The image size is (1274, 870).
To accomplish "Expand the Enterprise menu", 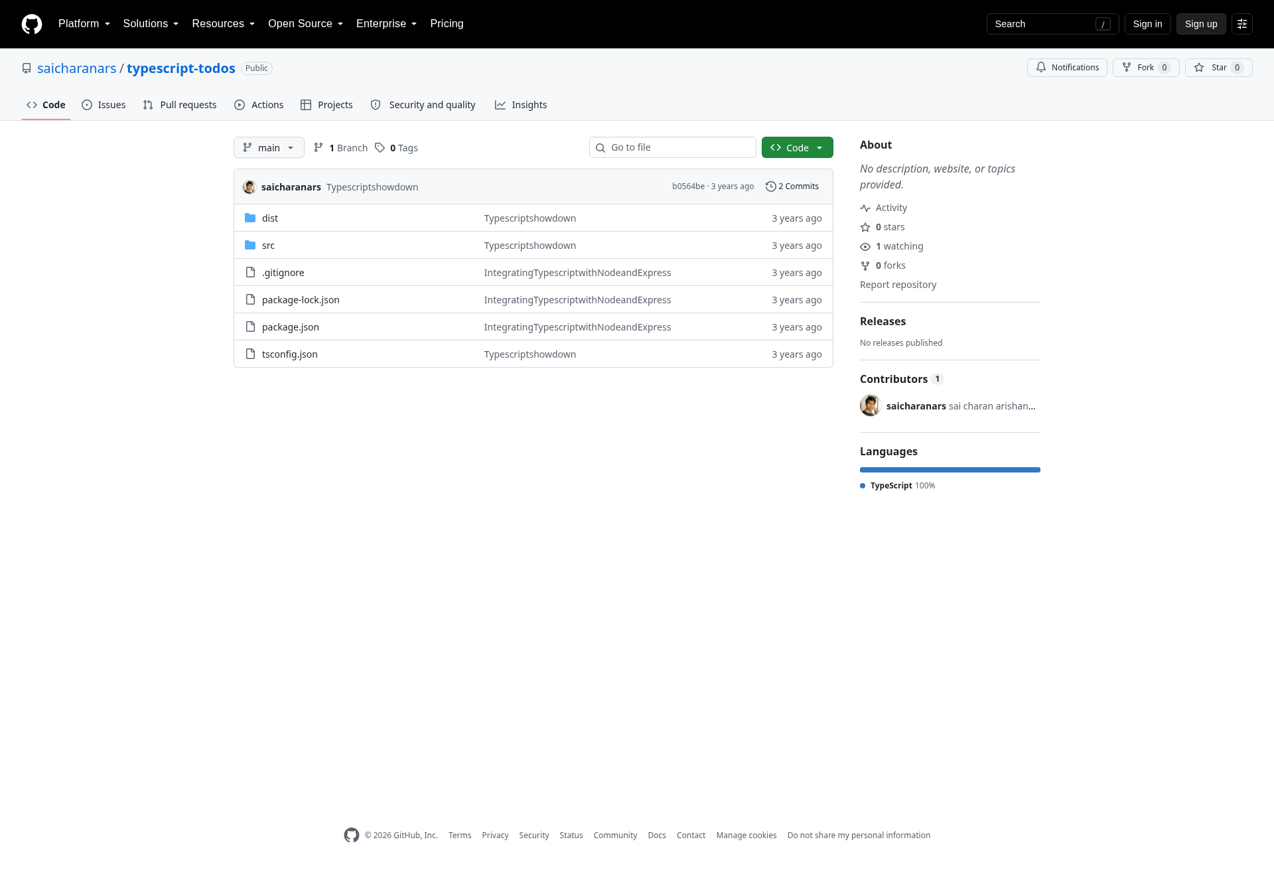I will tap(387, 24).
